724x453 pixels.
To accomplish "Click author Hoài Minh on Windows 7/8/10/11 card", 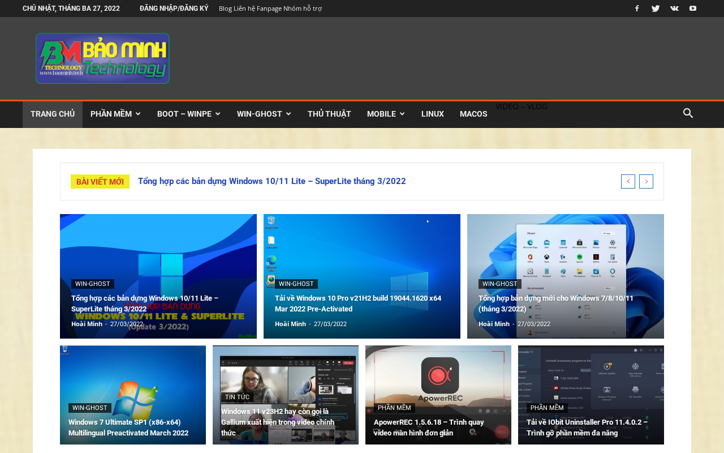I will tap(494, 324).
